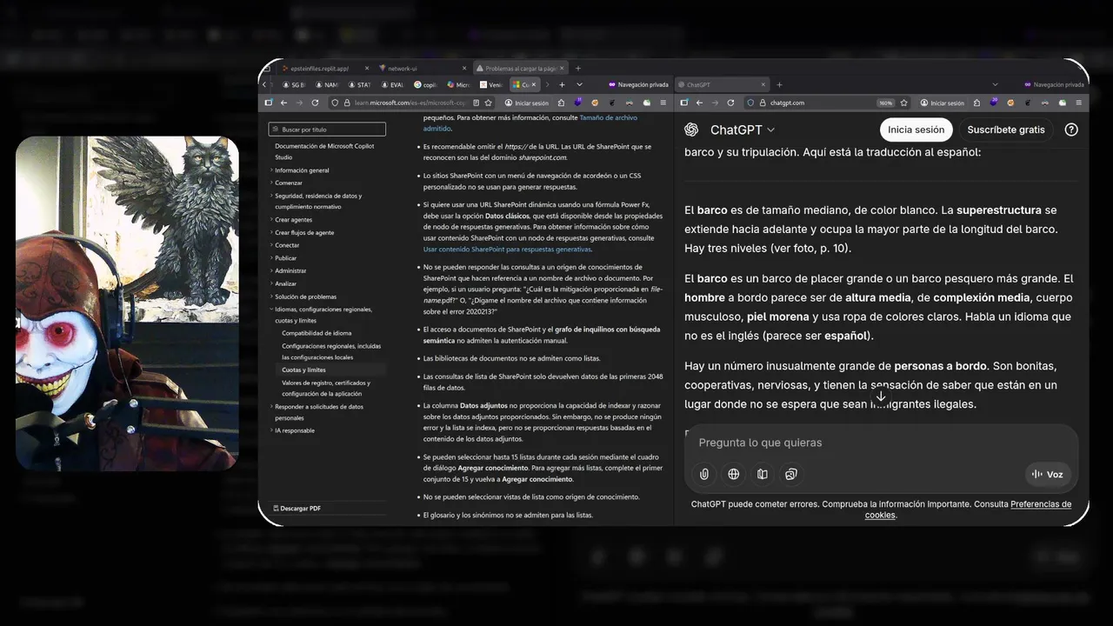Expand Información general in sidebar
The height and width of the screenshot is (626, 1113).
[302, 170]
